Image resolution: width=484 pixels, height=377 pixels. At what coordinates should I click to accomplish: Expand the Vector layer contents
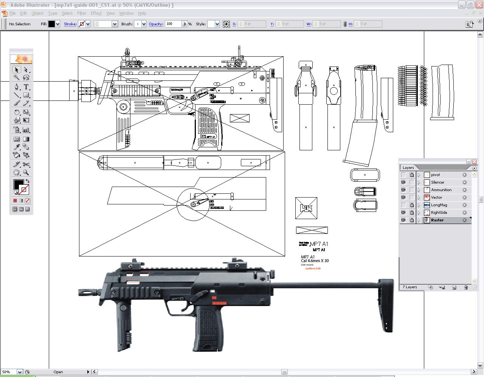(419, 198)
